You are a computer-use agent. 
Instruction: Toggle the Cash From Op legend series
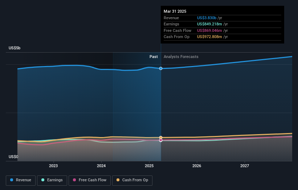132,180
